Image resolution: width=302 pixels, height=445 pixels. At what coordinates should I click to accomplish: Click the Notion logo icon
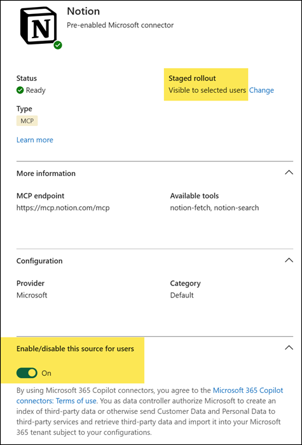point(39,25)
